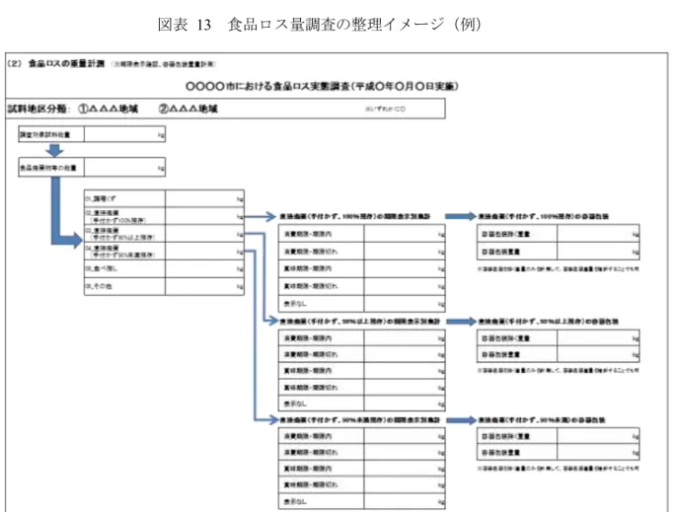
Task: Click the 05_食べ残し row label
Action: coord(124,268)
